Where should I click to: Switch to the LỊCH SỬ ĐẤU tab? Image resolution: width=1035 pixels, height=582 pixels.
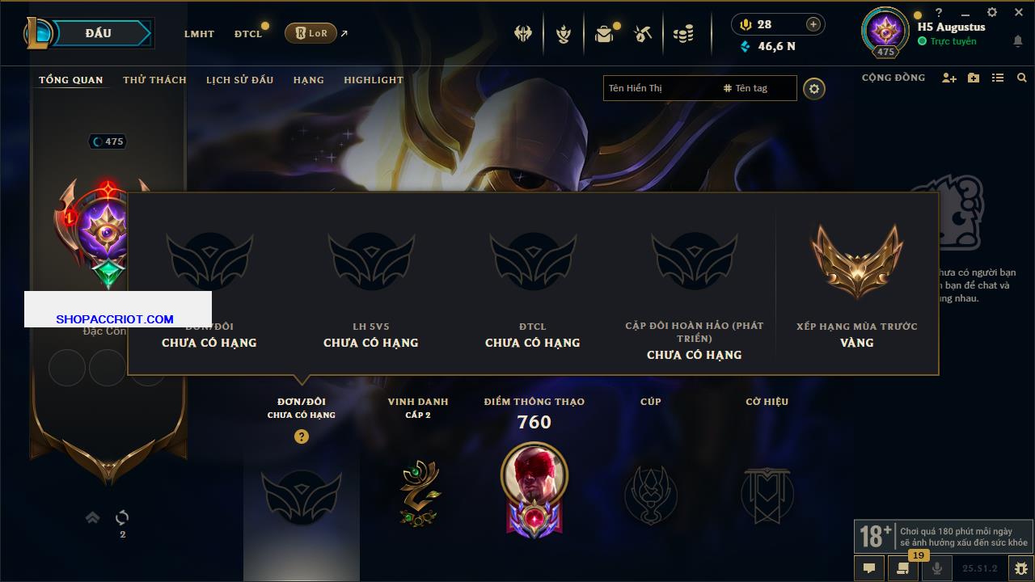point(239,80)
